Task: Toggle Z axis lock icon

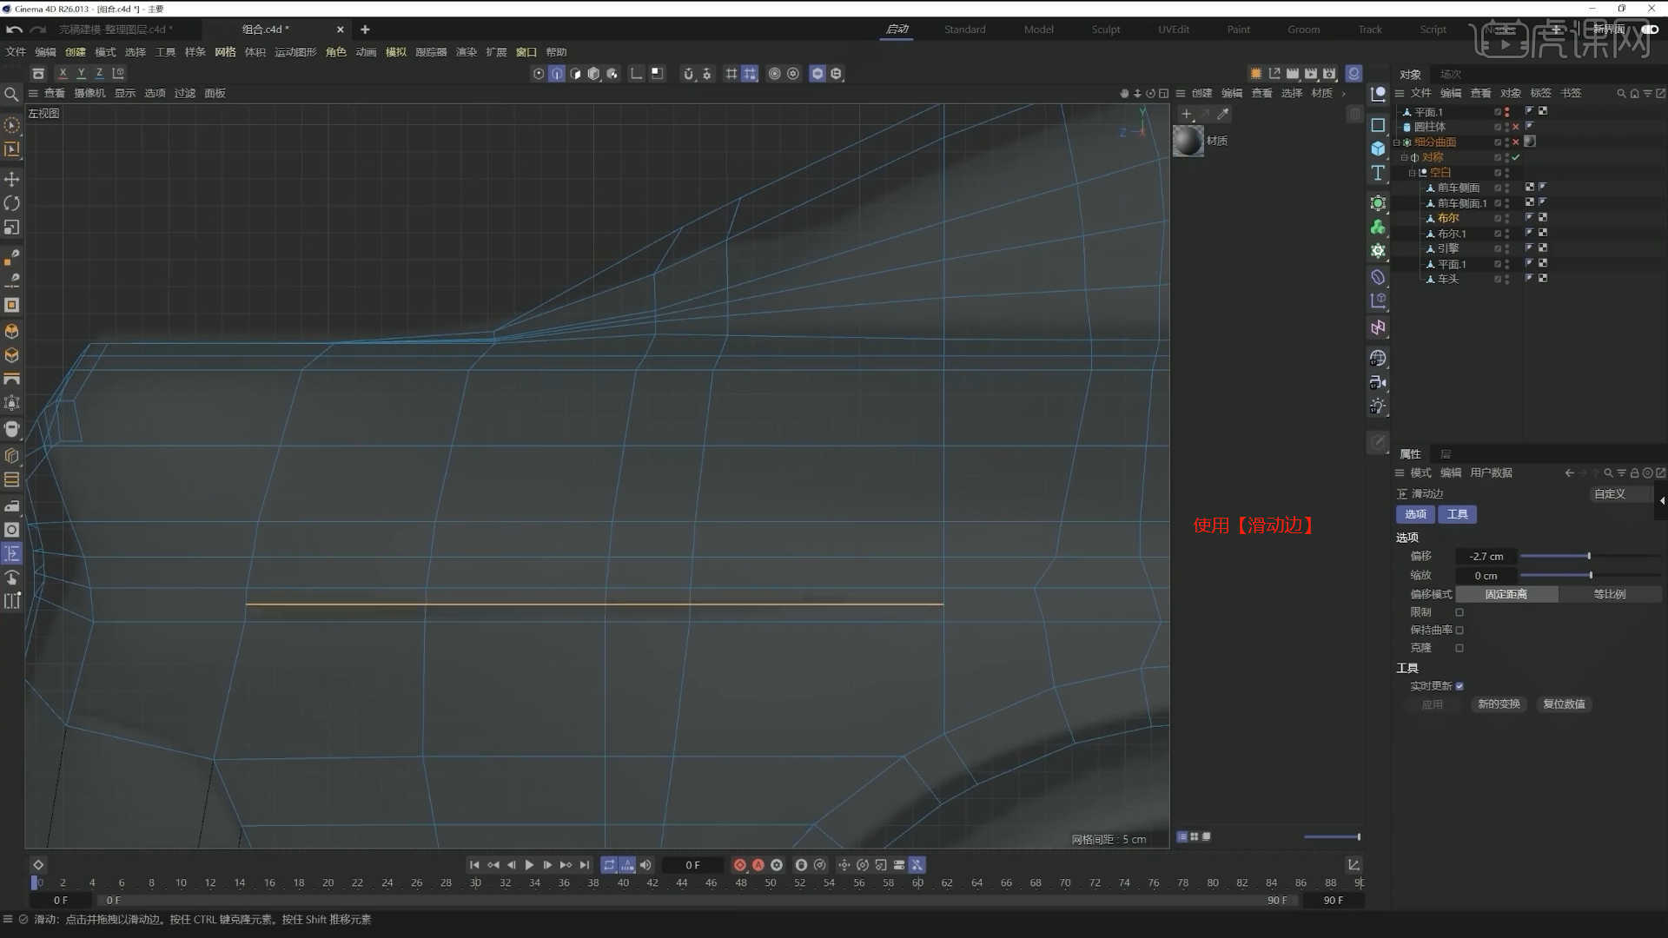Action: [99, 74]
